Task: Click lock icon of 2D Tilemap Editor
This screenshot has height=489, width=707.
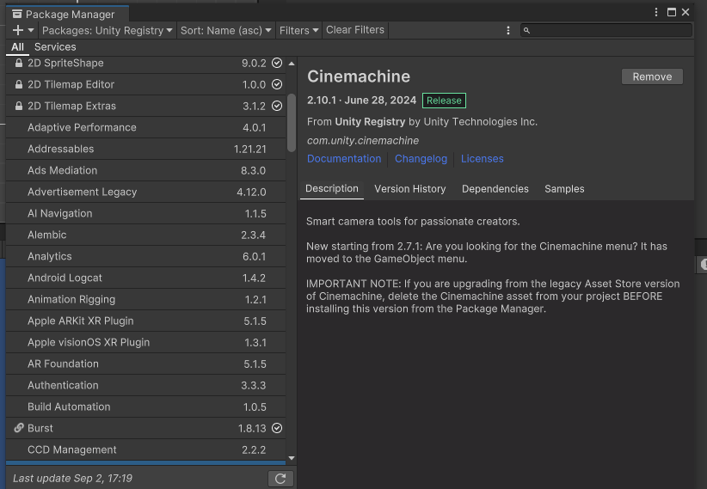Action: point(18,84)
